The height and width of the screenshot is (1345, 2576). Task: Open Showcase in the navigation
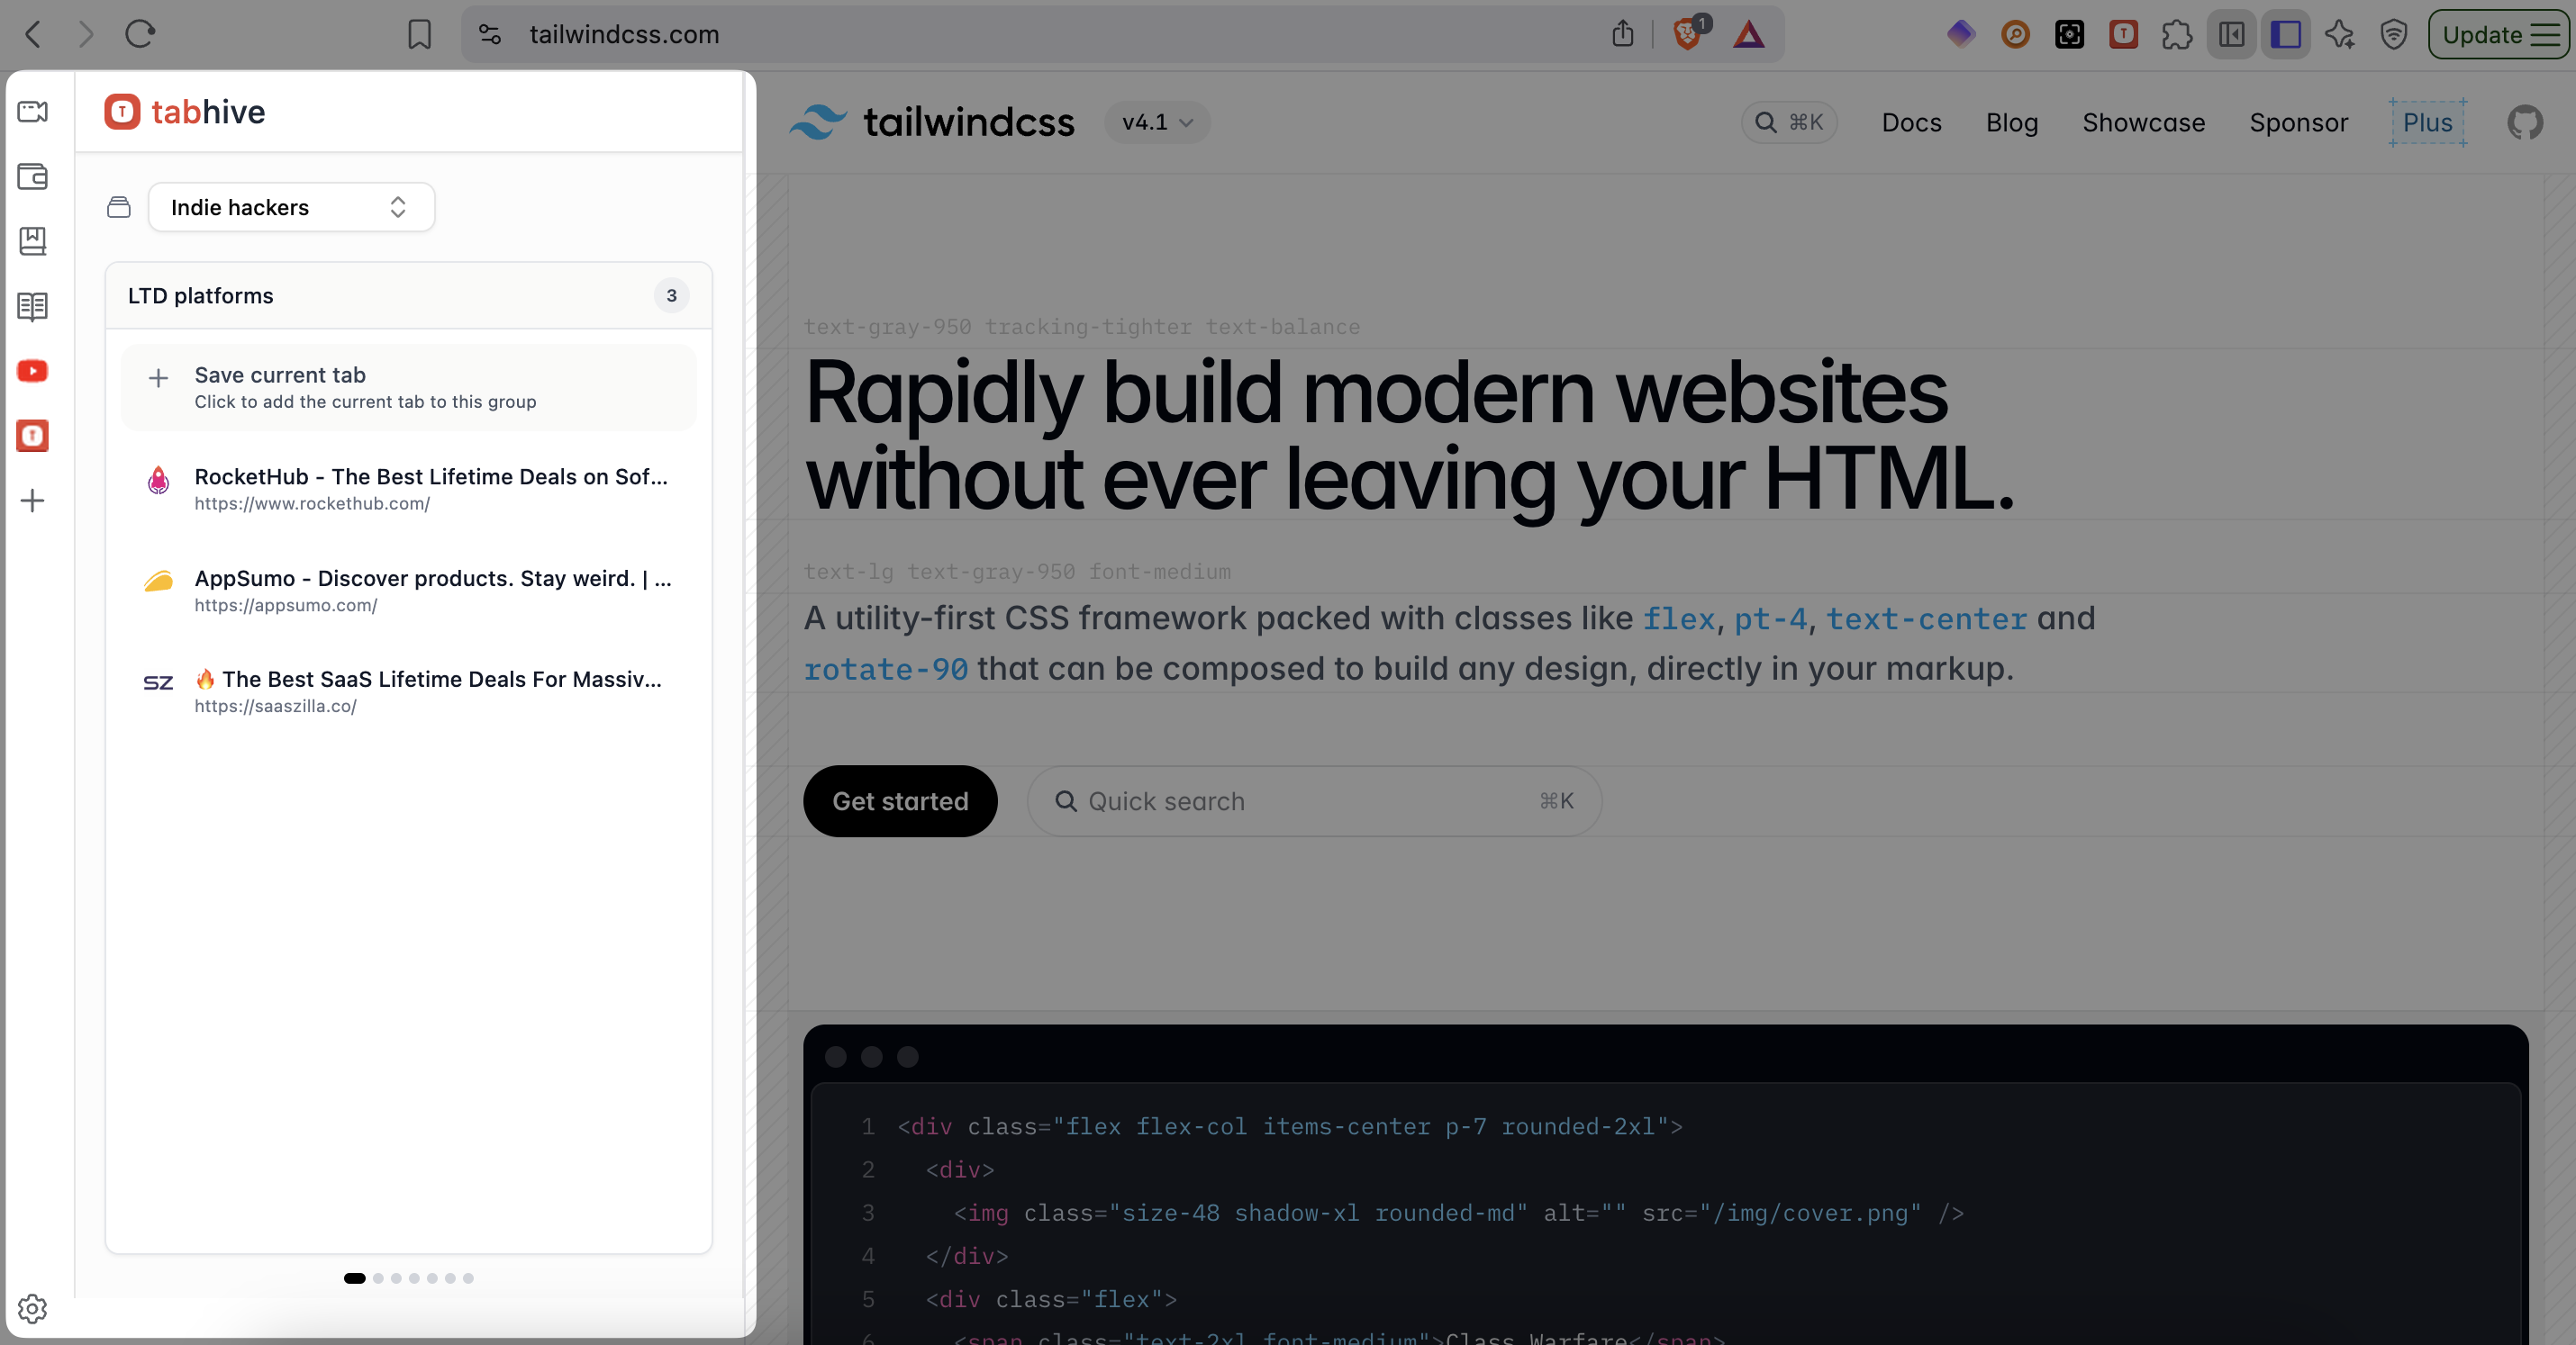[2143, 122]
